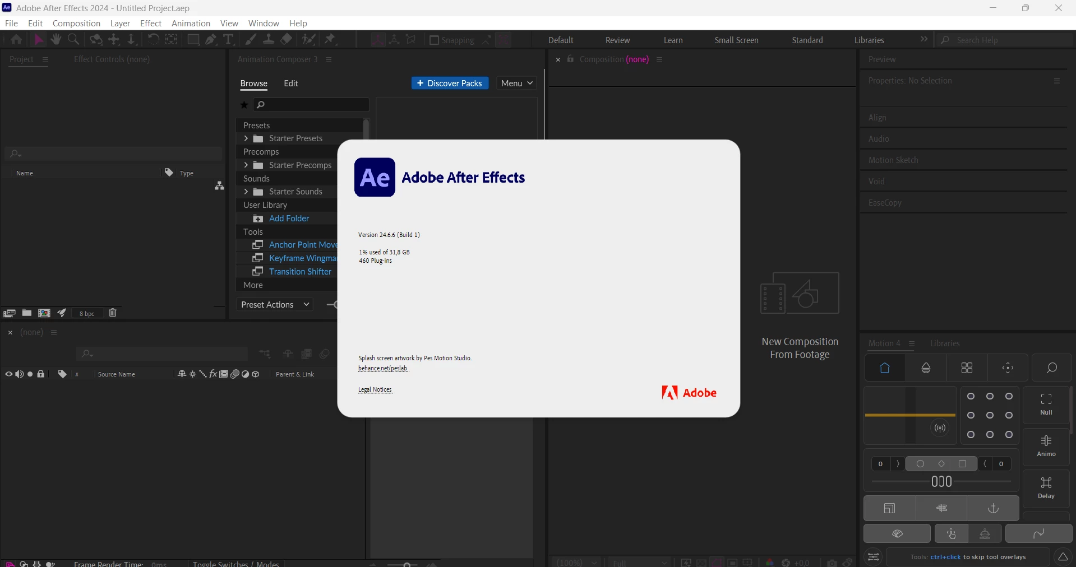The height and width of the screenshot is (567, 1076).
Task: Click the Motion 4 easing value slider
Action: pos(941,481)
